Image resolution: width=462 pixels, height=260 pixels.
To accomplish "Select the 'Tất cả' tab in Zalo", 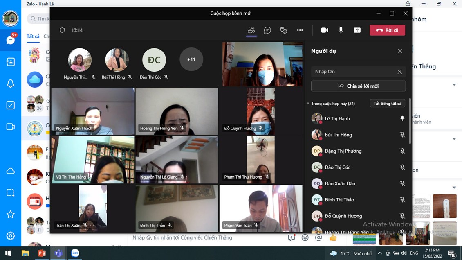I will click(33, 36).
